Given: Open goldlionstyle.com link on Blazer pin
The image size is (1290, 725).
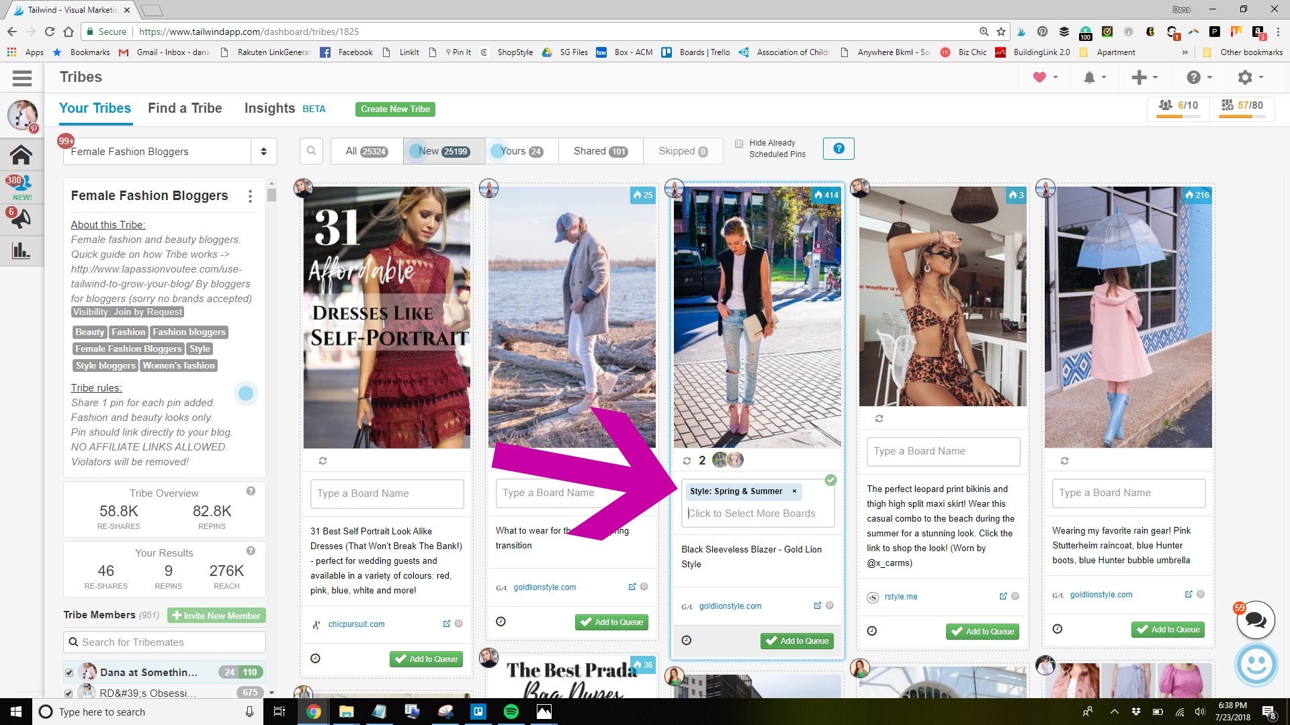Looking at the screenshot, I should click(x=730, y=606).
